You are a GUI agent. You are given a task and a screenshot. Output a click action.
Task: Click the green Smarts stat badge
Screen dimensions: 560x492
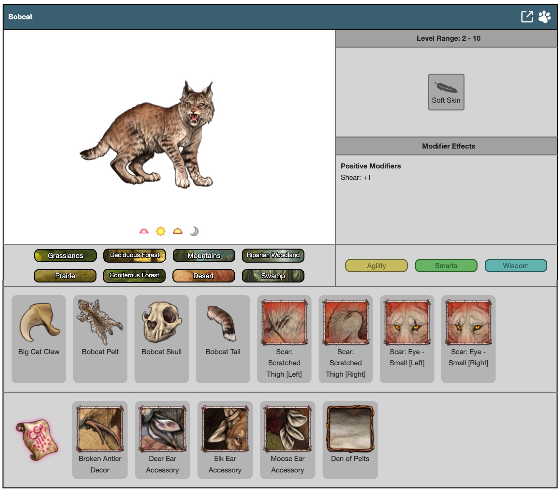(446, 266)
